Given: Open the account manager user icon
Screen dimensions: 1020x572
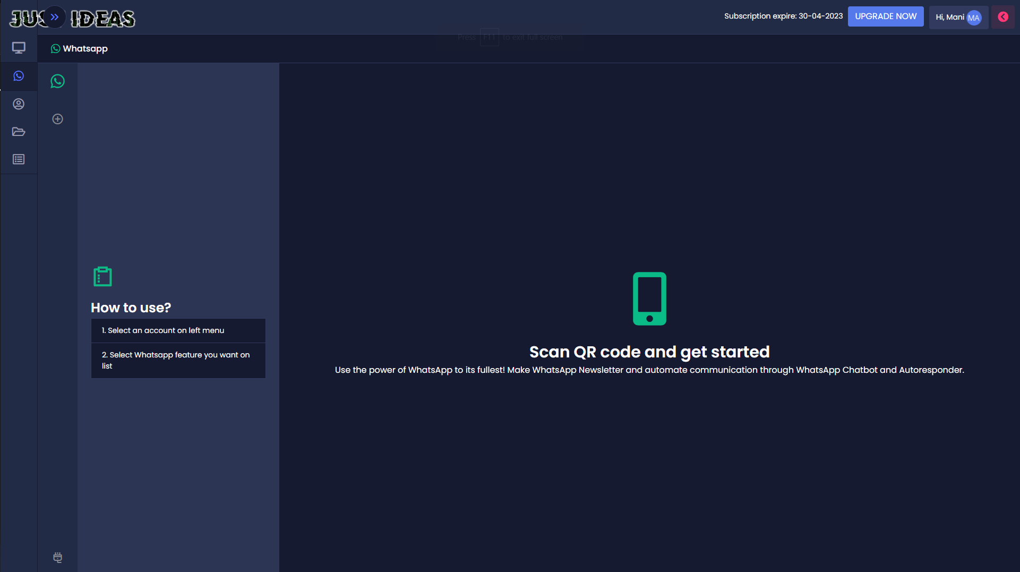Looking at the screenshot, I should pyautogui.click(x=19, y=104).
